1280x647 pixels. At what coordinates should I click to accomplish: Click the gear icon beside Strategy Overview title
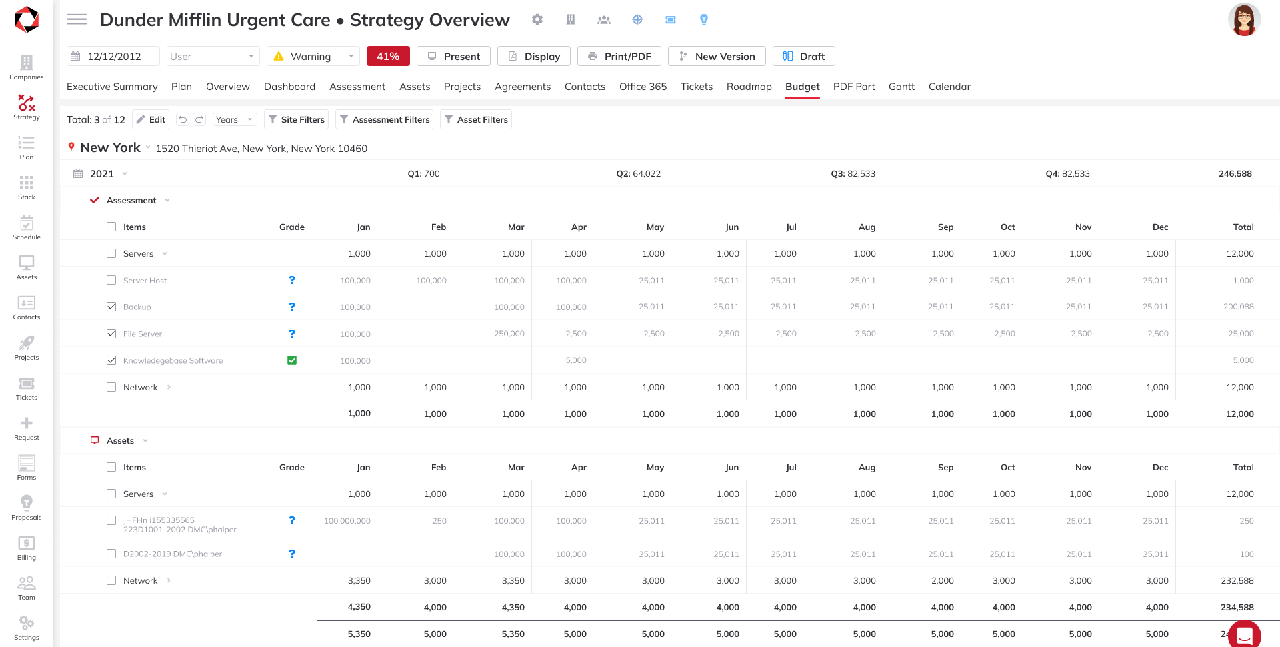[537, 19]
